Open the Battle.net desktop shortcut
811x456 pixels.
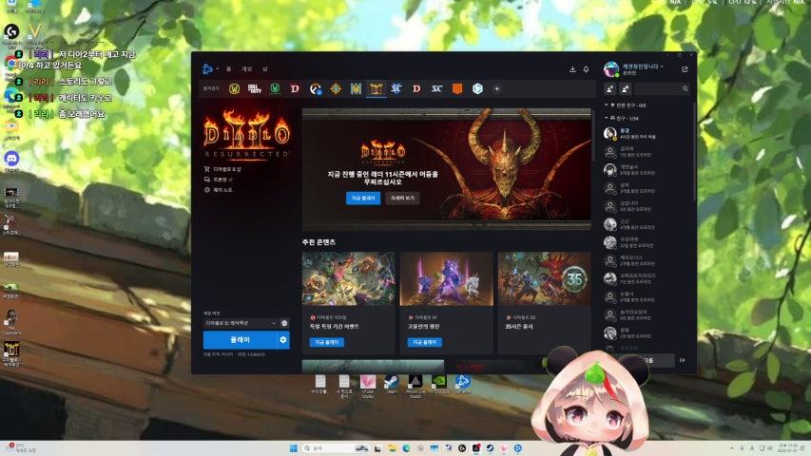click(x=462, y=385)
